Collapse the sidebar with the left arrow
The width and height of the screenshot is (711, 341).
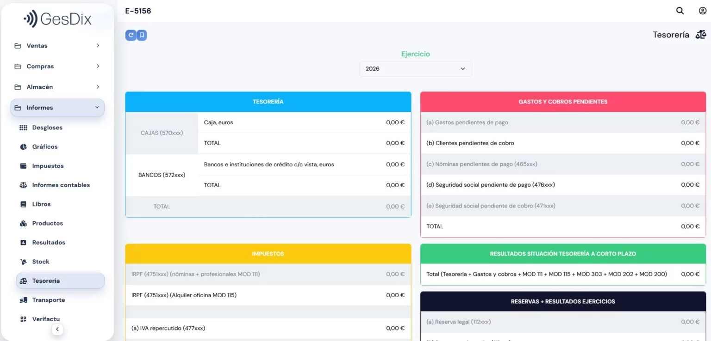click(57, 329)
